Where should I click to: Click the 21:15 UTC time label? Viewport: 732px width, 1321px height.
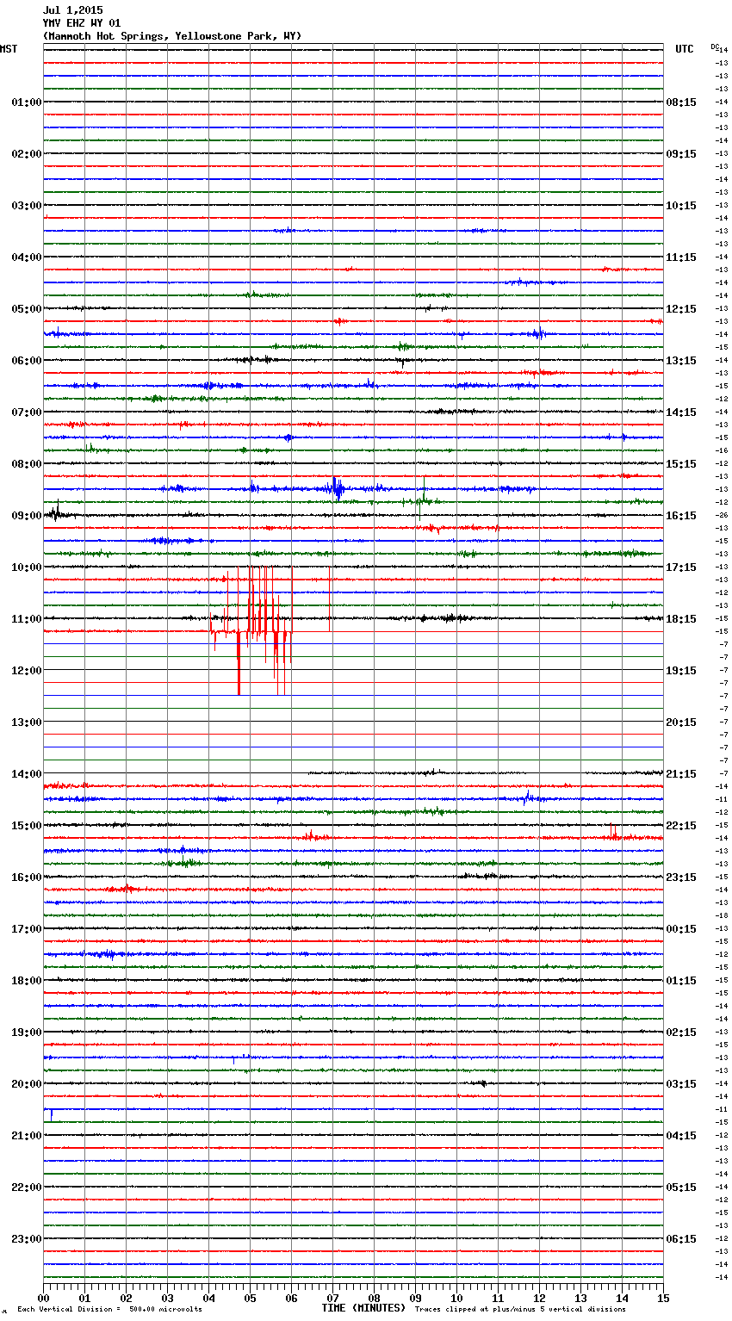click(x=680, y=774)
